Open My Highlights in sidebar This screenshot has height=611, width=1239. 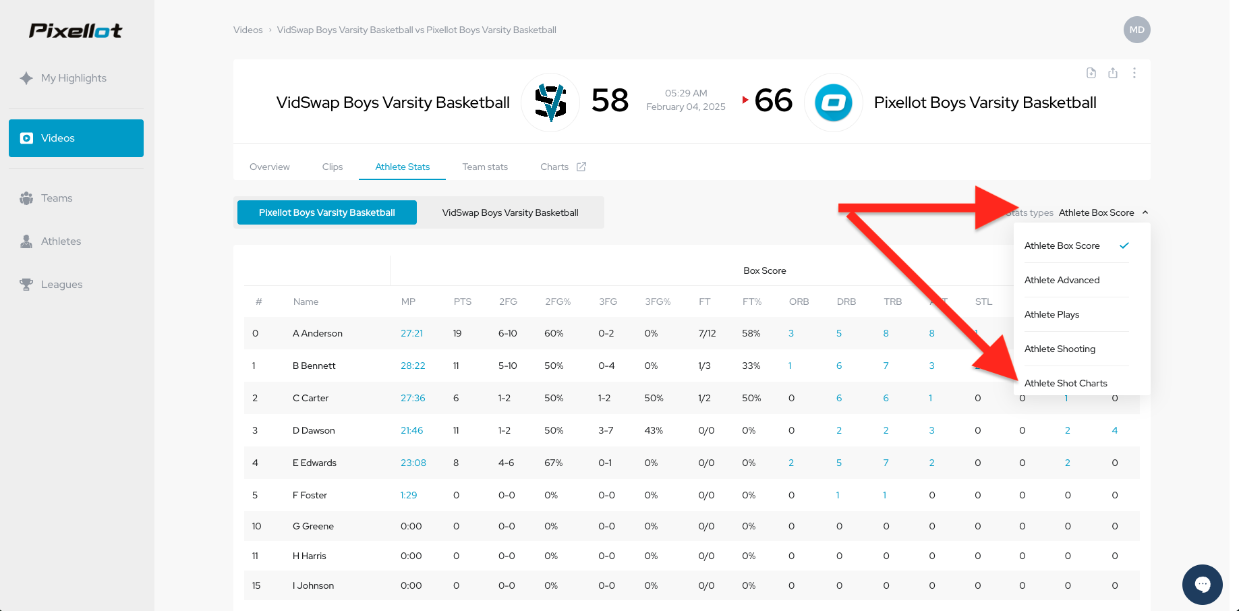pos(76,78)
